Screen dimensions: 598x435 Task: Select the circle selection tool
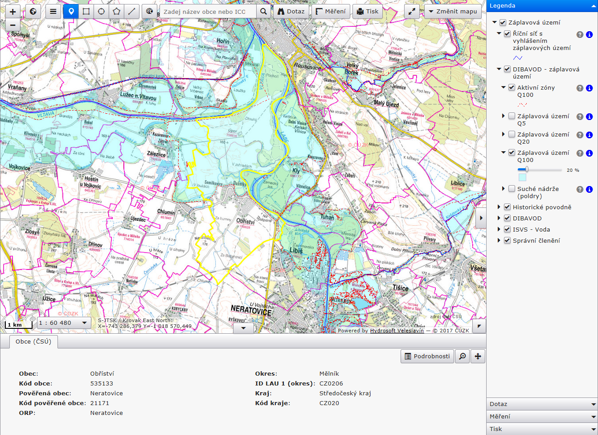(x=101, y=12)
